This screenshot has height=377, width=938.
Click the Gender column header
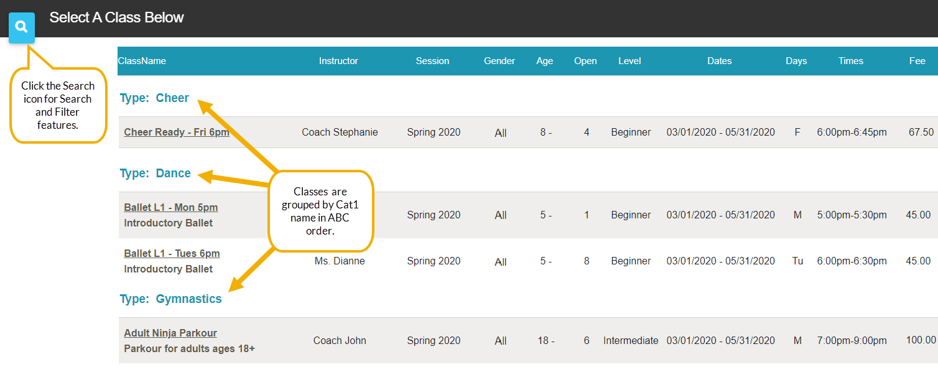pos(499,61)
